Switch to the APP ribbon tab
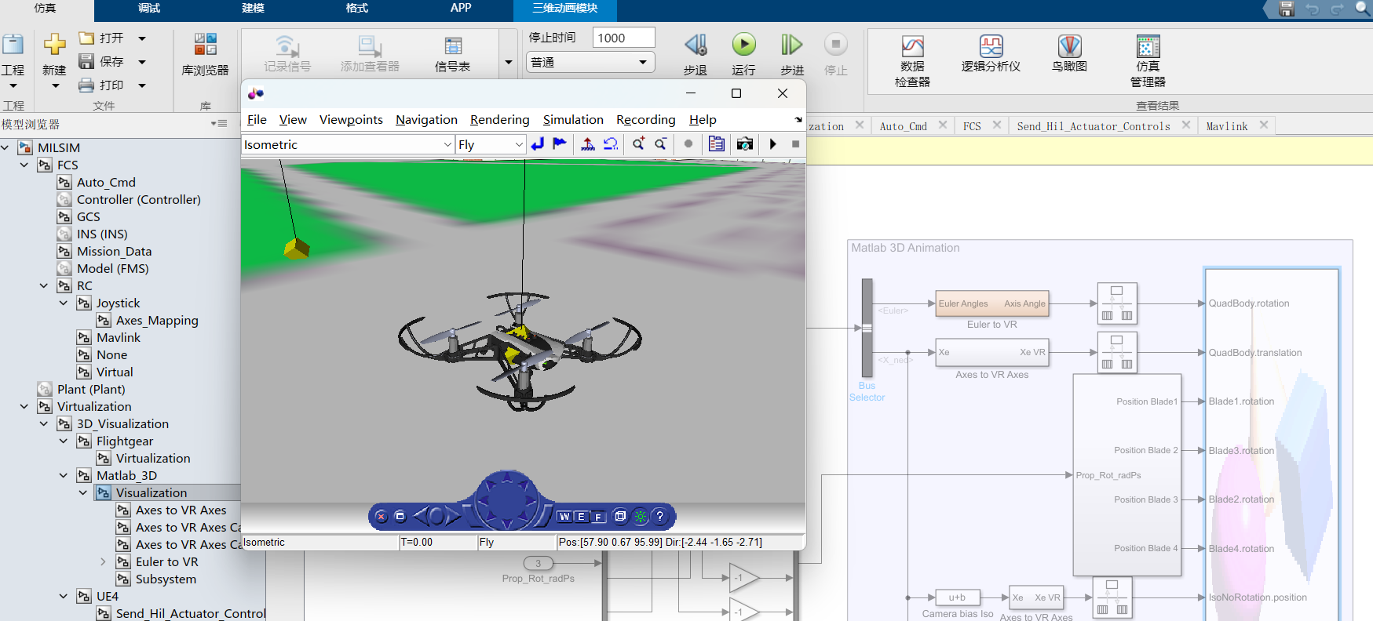Screen dimensions: 1373x621 (461, 8)
